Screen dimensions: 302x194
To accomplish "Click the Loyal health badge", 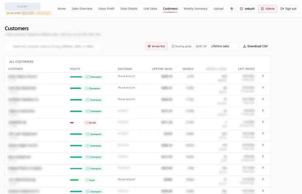I will click(x=90, y=180).
